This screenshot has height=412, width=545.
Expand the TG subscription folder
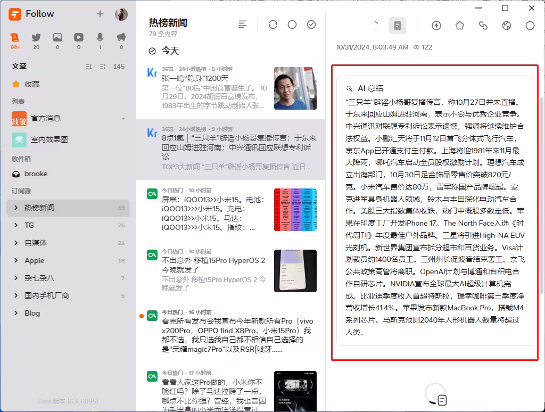tap(16, 225)
